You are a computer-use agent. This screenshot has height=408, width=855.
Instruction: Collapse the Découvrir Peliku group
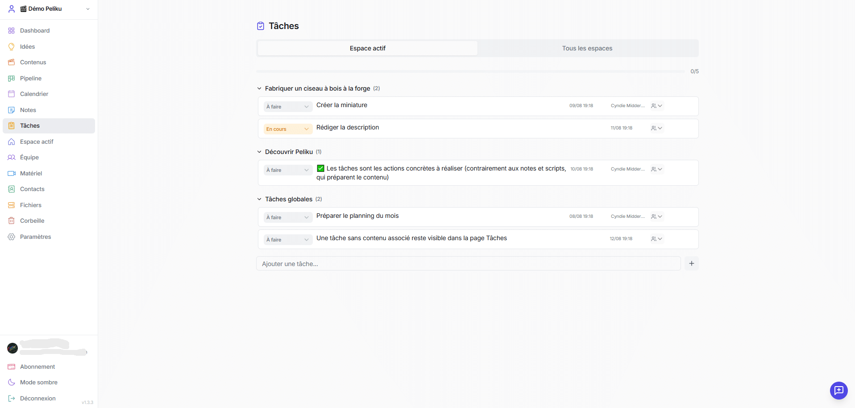pos(259,152)
